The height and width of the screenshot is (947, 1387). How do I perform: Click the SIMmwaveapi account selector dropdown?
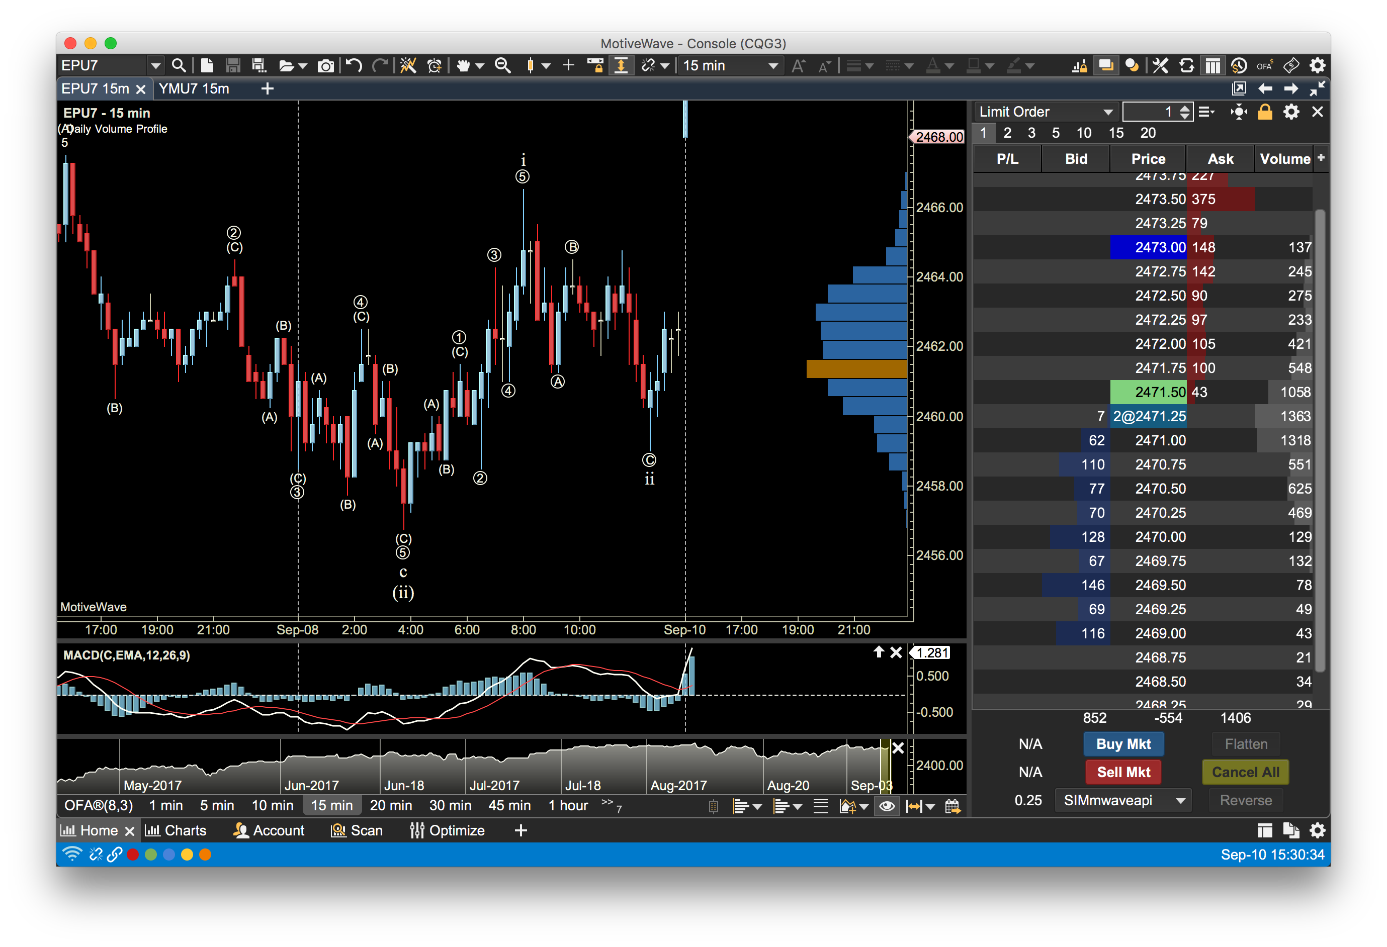[1121, 801]
